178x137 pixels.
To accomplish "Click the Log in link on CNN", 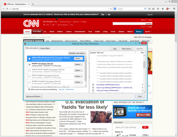I will coord(150,20).
